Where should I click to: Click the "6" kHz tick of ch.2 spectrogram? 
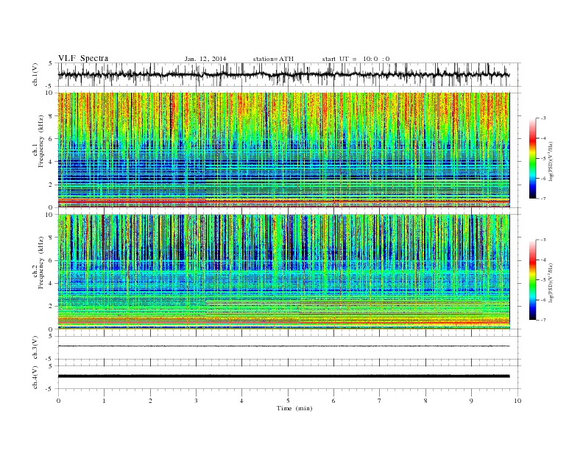click(x=51, y=260)
